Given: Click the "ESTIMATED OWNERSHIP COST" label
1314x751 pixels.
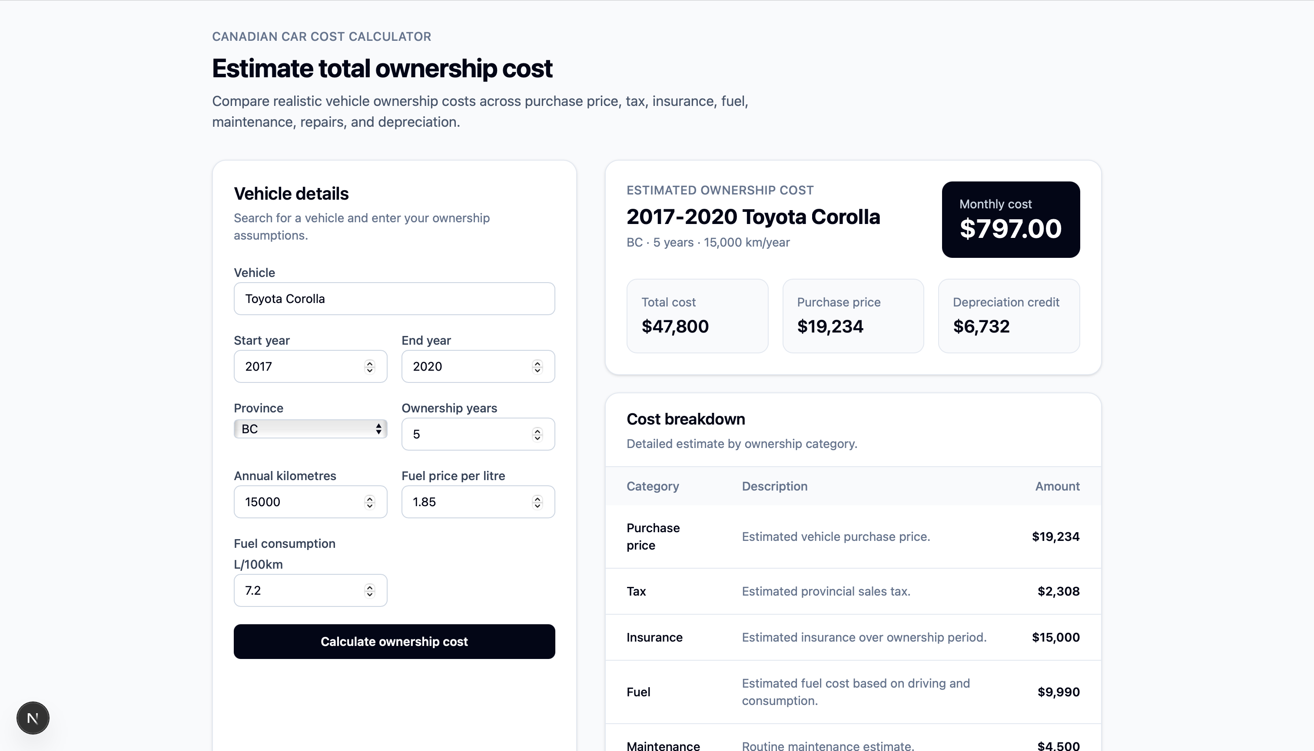Looking at the screenshot, I should tap(720, 190).
